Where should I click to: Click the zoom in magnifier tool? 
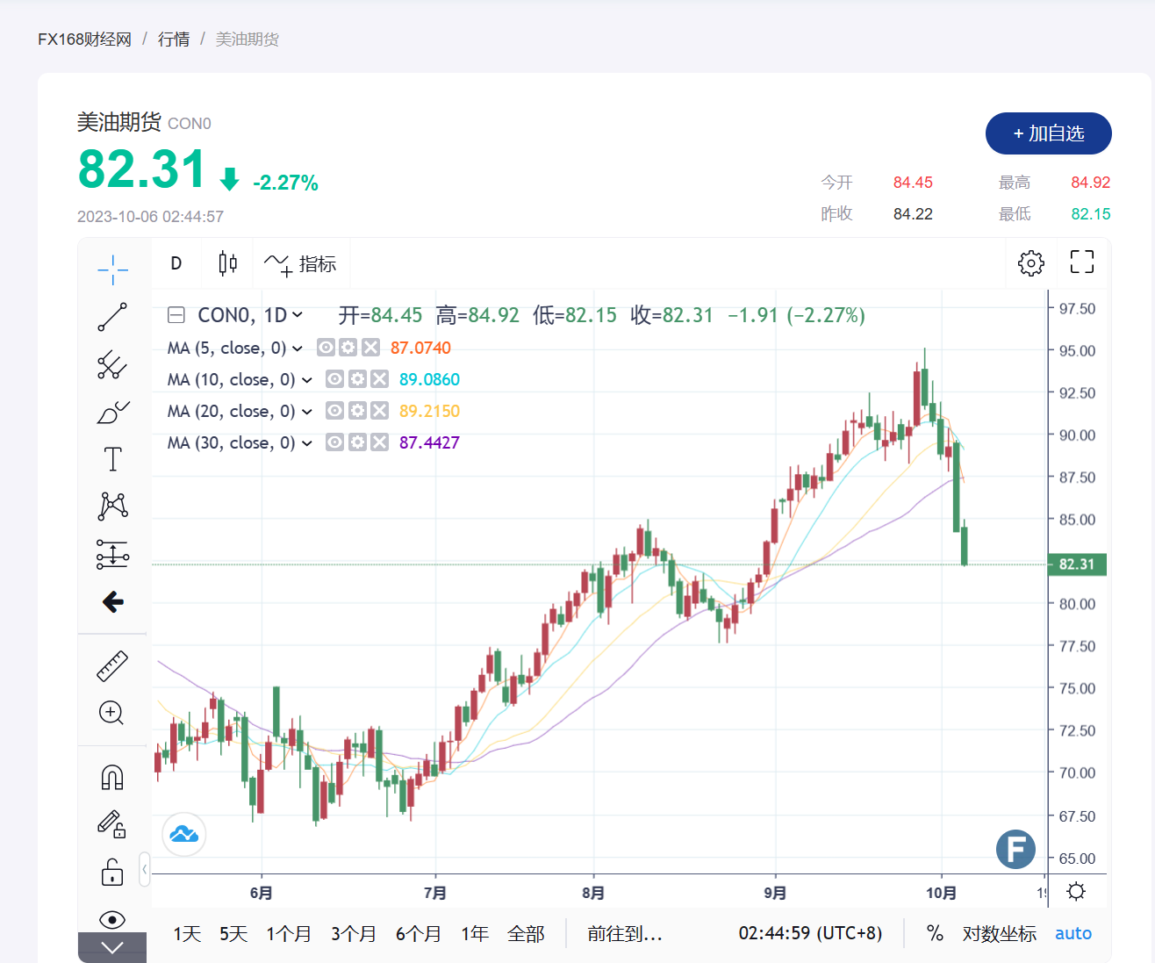pyautogui.click(x=112, y=713)
